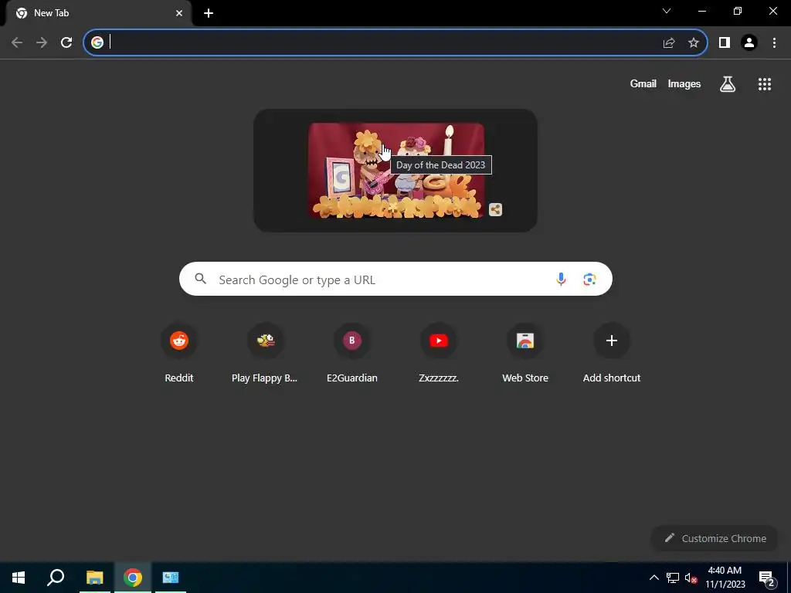Click the muted volume tray icon

click(x=691, y=578)
